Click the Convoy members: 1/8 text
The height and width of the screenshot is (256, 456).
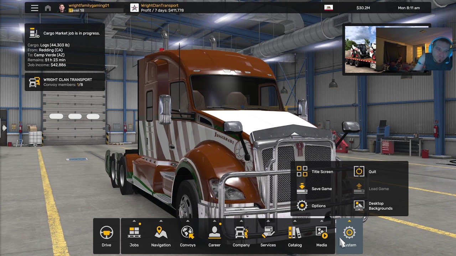pyautogui.click(x=63, y=85)
